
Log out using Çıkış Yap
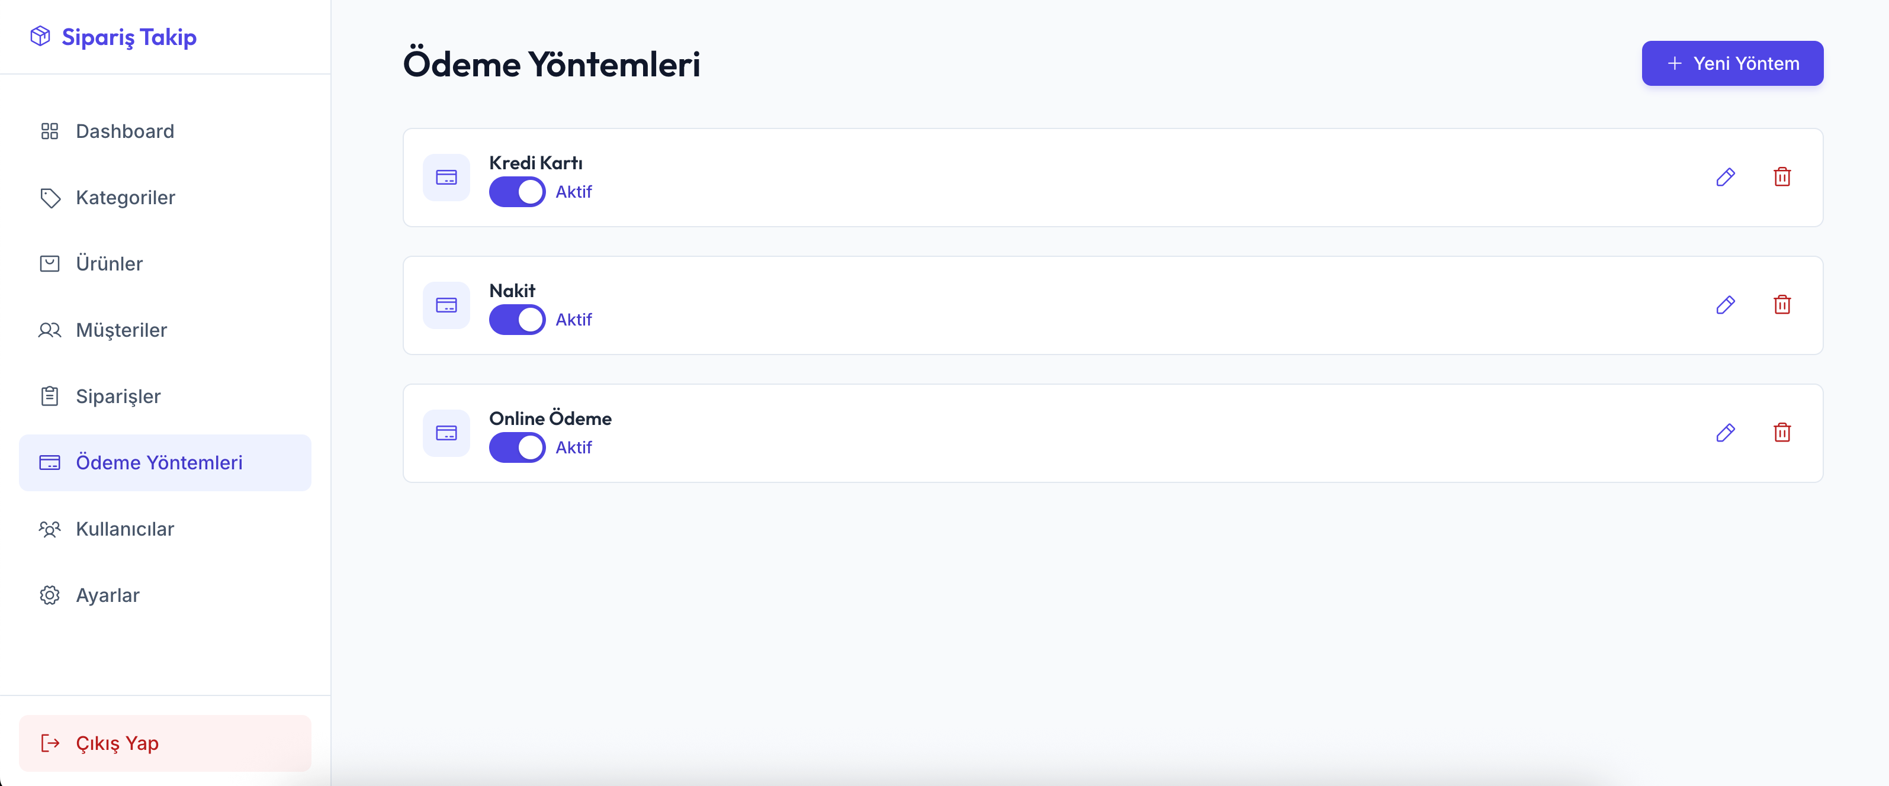pyautogui.click(x=165, y=743)
